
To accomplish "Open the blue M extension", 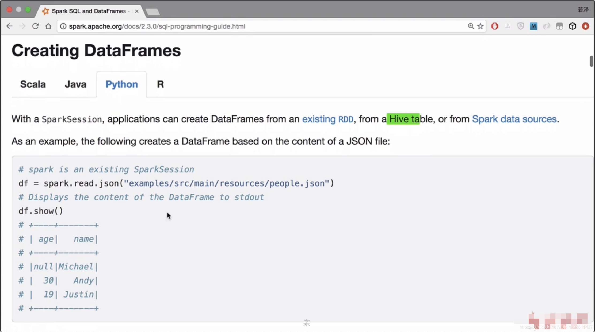I will coord(533,26).
